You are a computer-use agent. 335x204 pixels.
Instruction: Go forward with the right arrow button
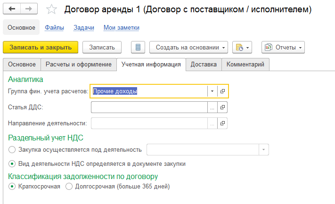click(x=29, y=9)
